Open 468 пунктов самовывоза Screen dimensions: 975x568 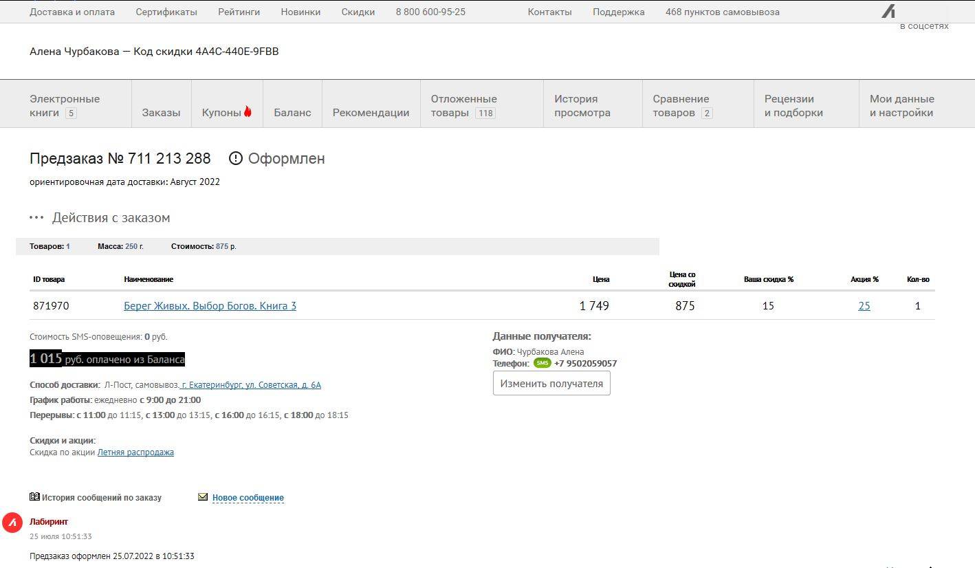[x=723, y=12]
